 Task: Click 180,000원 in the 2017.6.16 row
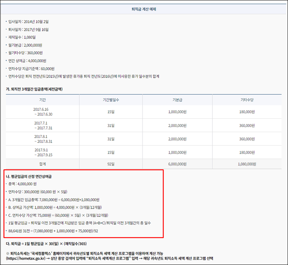[247, 112]
